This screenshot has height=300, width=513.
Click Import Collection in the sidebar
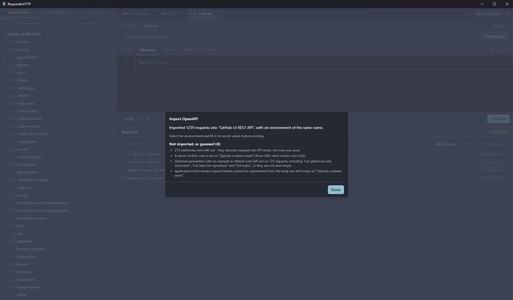coord(29,24)
